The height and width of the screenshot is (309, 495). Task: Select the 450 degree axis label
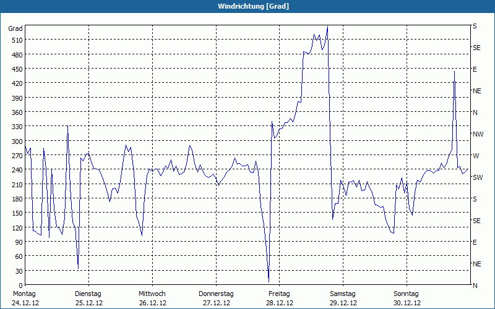pyautogui.click(x=17, y=69)
